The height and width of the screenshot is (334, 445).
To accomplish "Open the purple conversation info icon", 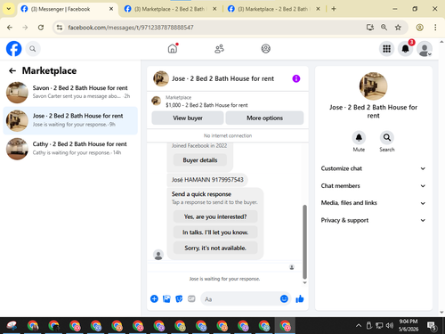I will click(296, 78).
